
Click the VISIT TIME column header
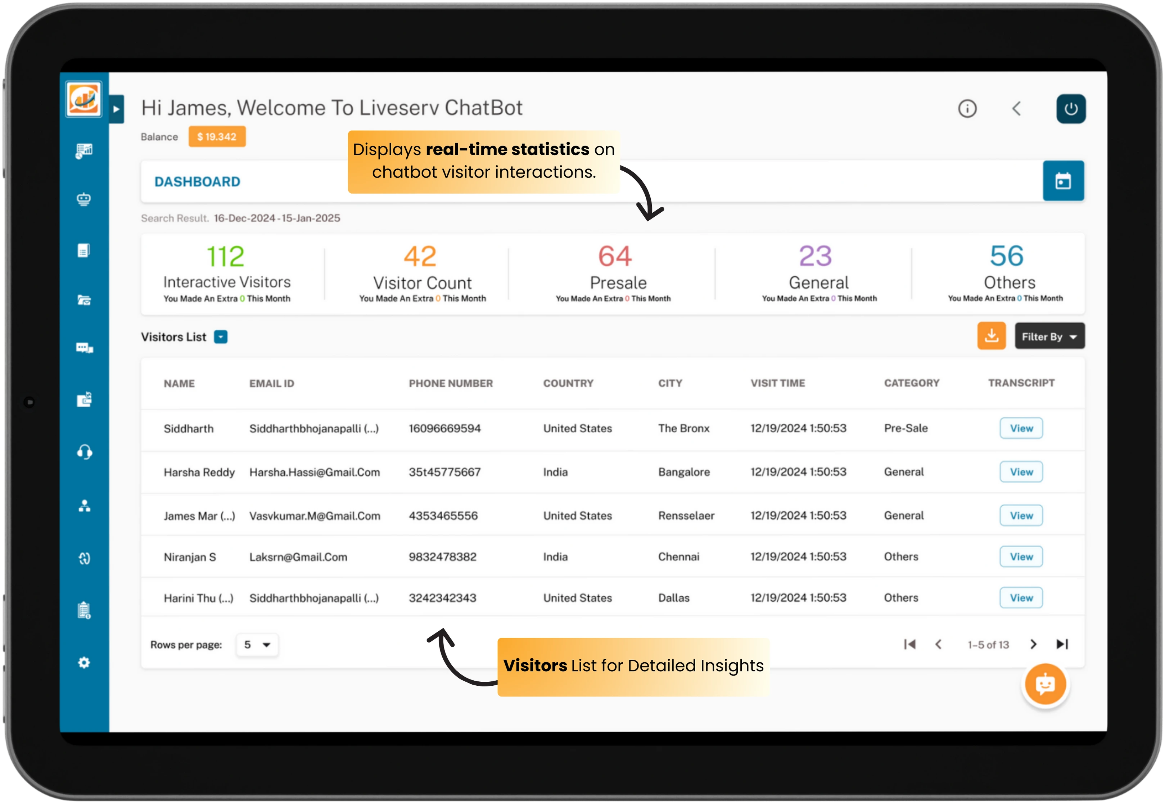tap(778, 383)
